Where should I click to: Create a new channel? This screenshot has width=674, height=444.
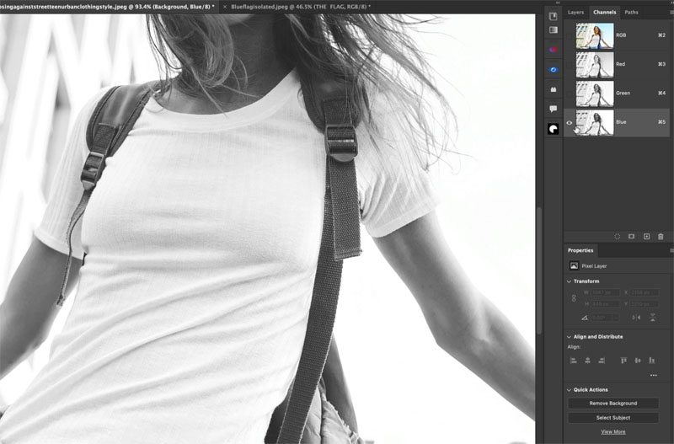coord(646,237)
